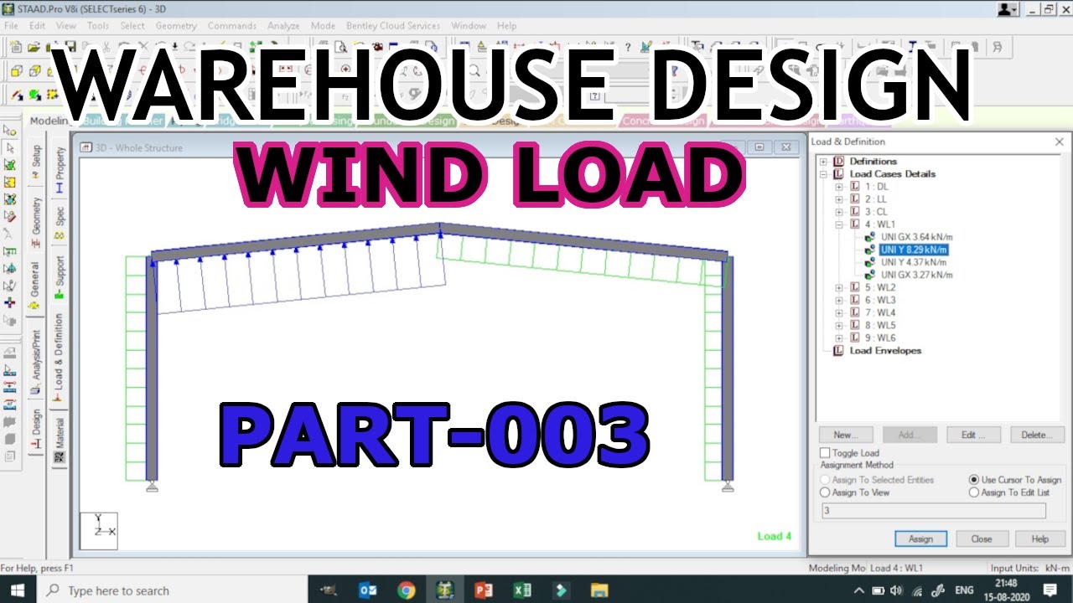The height and width of the screenshot is (603, 1073).
Task: Open the Bentley Cloud Services menu
Action: point(393,26)
